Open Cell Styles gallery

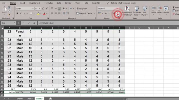[145, 11]
